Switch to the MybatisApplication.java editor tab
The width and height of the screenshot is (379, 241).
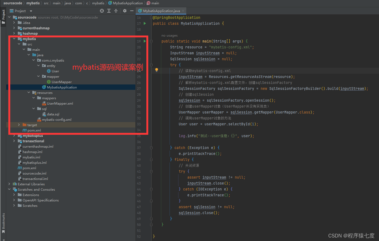[161, 11]
